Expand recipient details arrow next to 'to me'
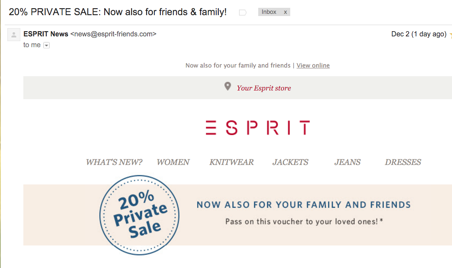Image resolution: width=452 pixels, height=268 pixels. 47,45
